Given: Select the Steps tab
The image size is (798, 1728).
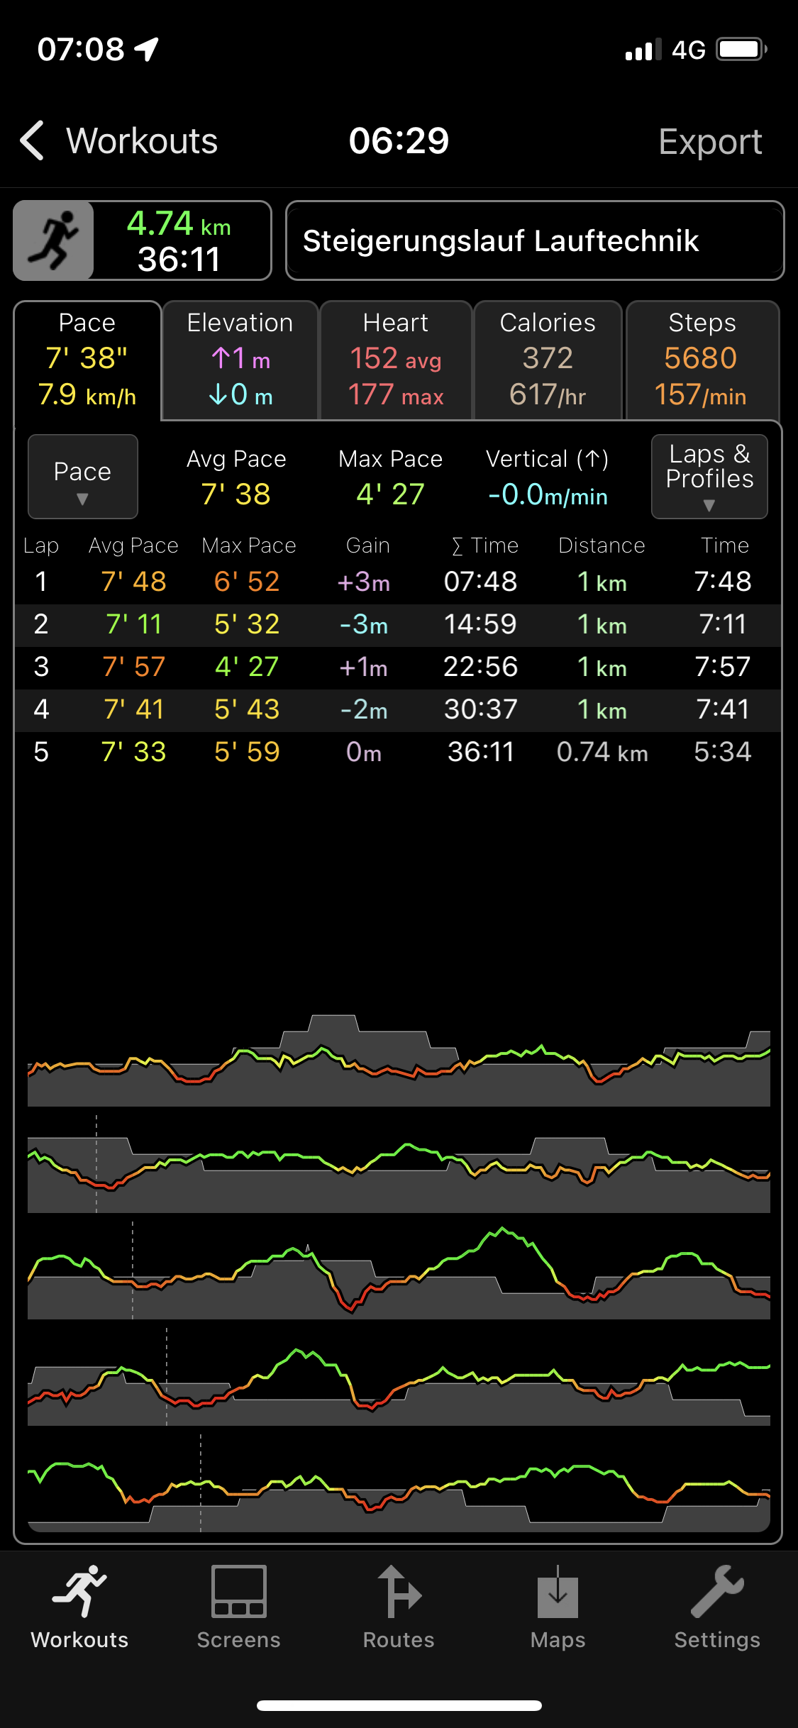Looking at the screenshot, I should coord(702,360).
